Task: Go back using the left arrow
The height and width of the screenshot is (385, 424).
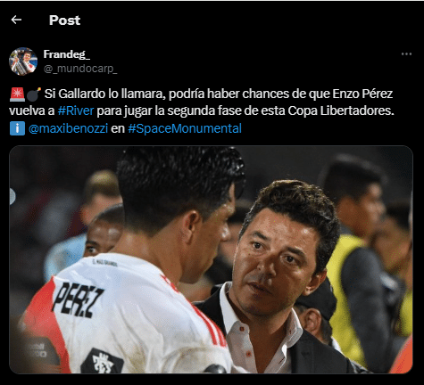Action: click(16, 20)
